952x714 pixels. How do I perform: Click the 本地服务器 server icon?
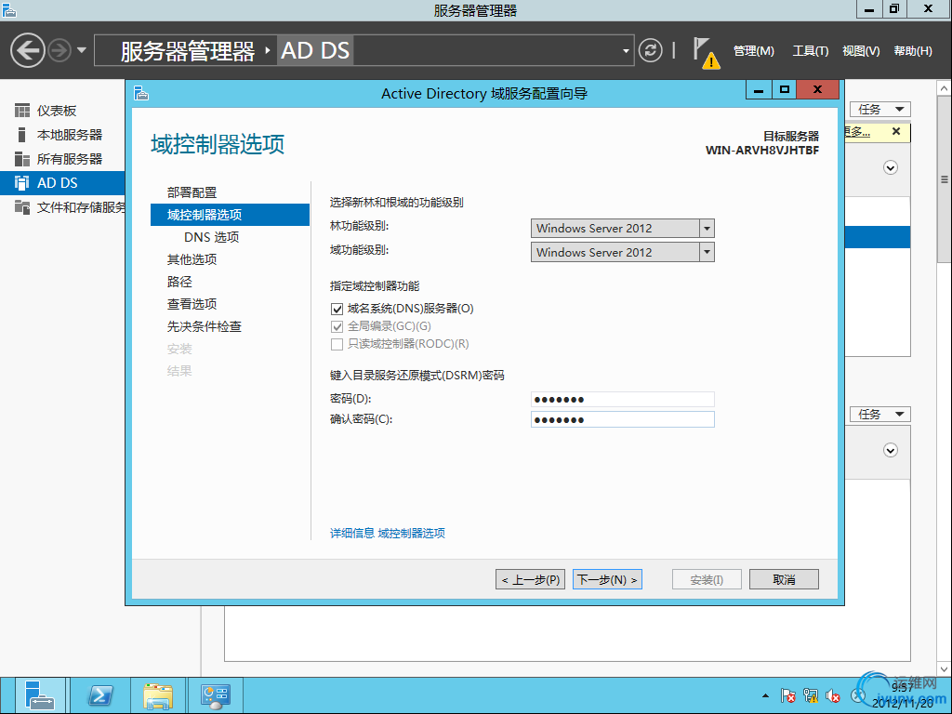tap(22, 135)
